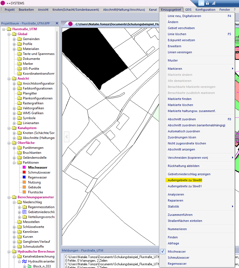
Task: Expand the Gemeinden tree node
Action: pyautogui.click(x=14, y=39)
